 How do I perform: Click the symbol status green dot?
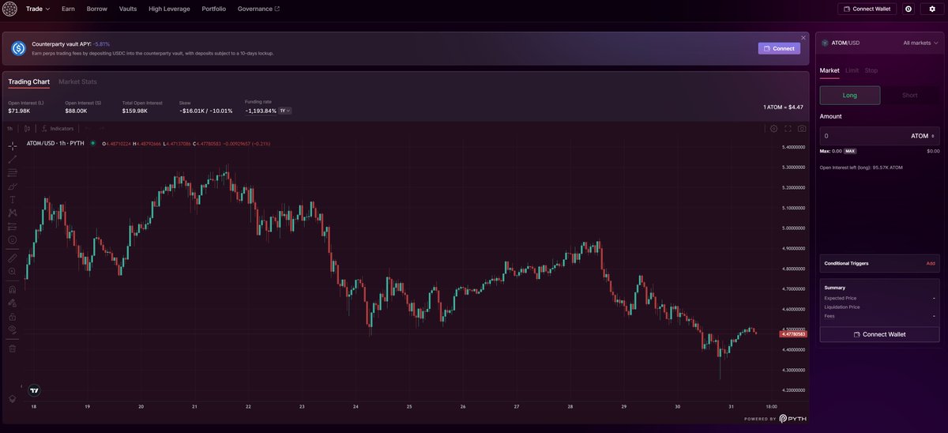coord(93,143)
